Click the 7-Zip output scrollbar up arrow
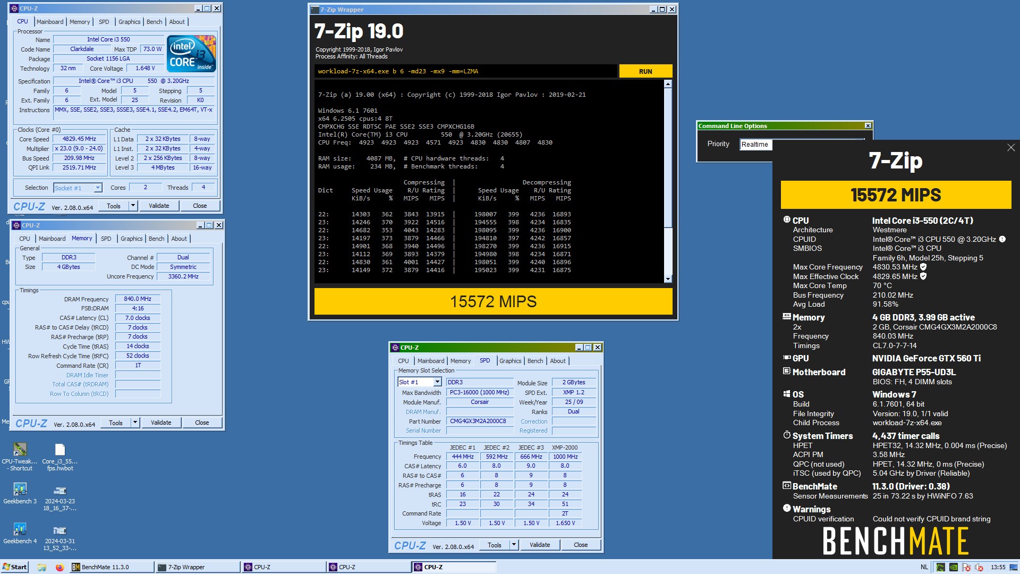This screenshot has height=574, width=1020. [668, 84]
